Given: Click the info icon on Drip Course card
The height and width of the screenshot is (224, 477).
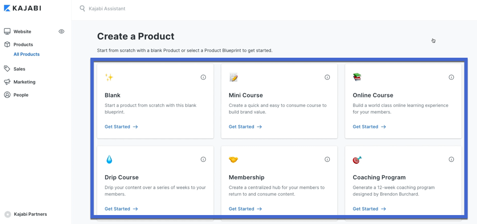Looking at the screenshot, I should pyautogui.click(x=203, y=159).
